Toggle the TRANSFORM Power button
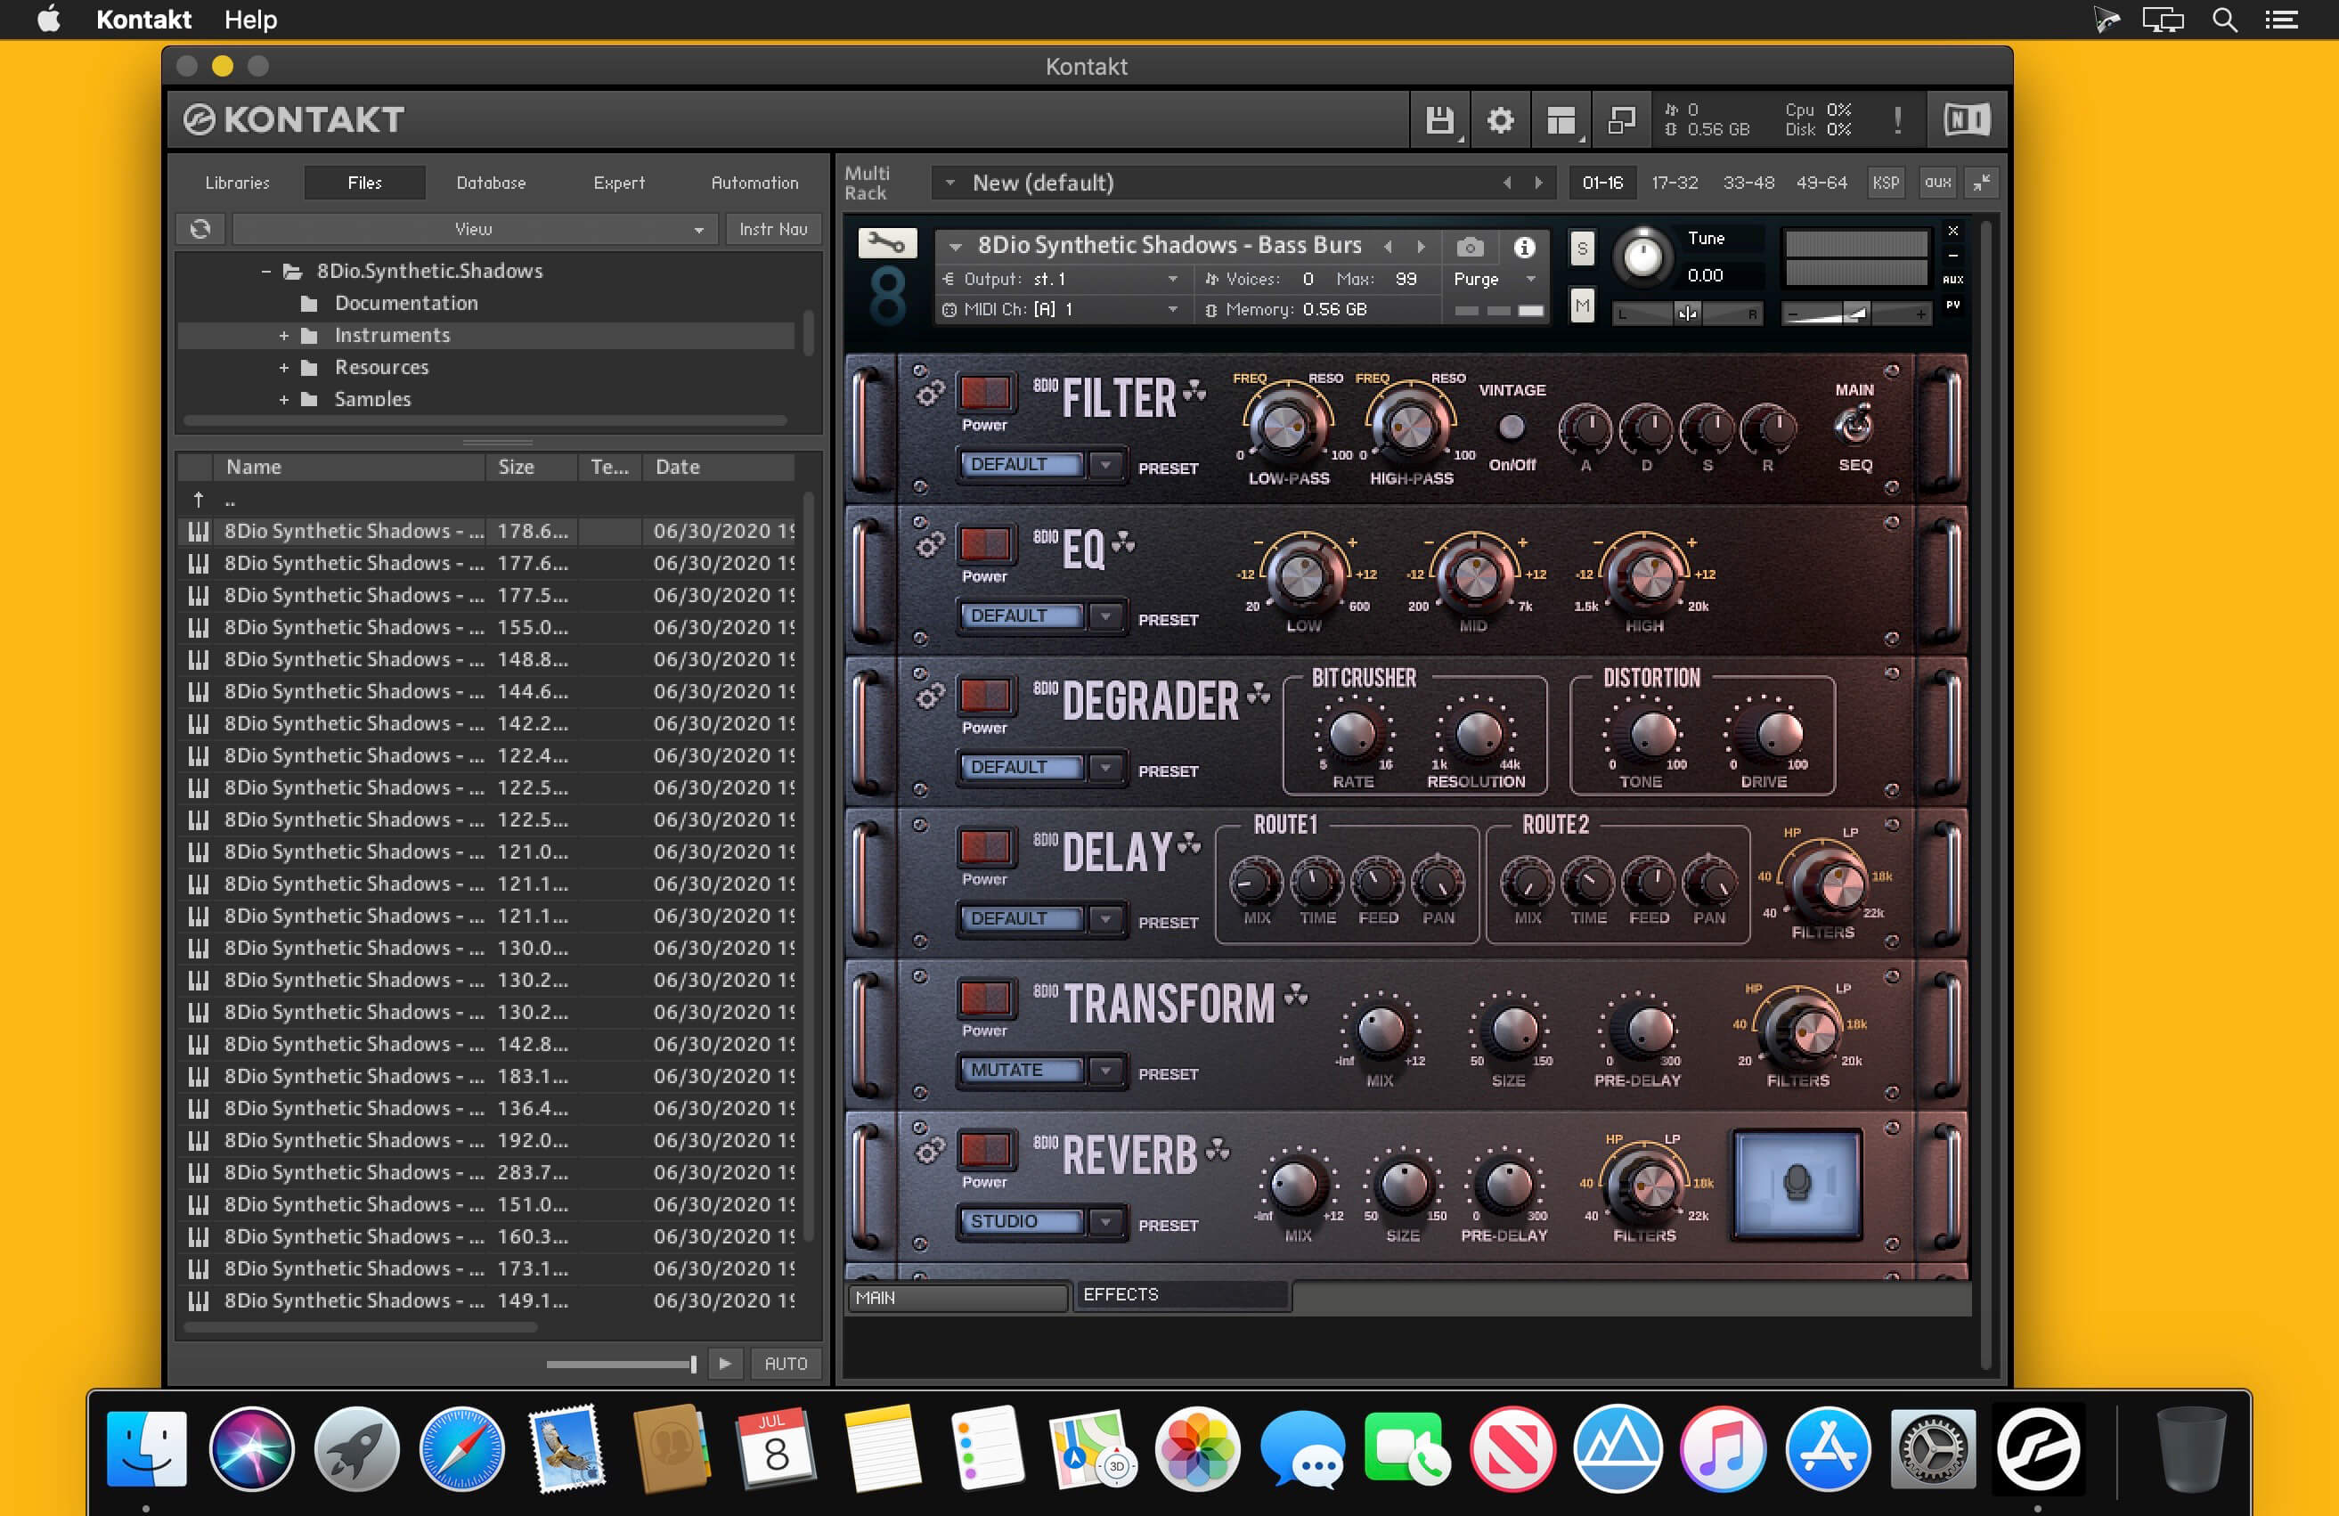The width and height of the screenshot is (2339, 1516). click(985, 998)
